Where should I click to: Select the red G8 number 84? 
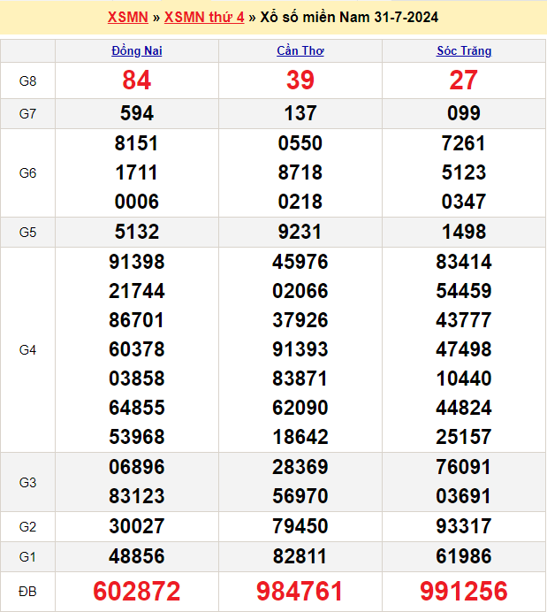click(137, 80)
